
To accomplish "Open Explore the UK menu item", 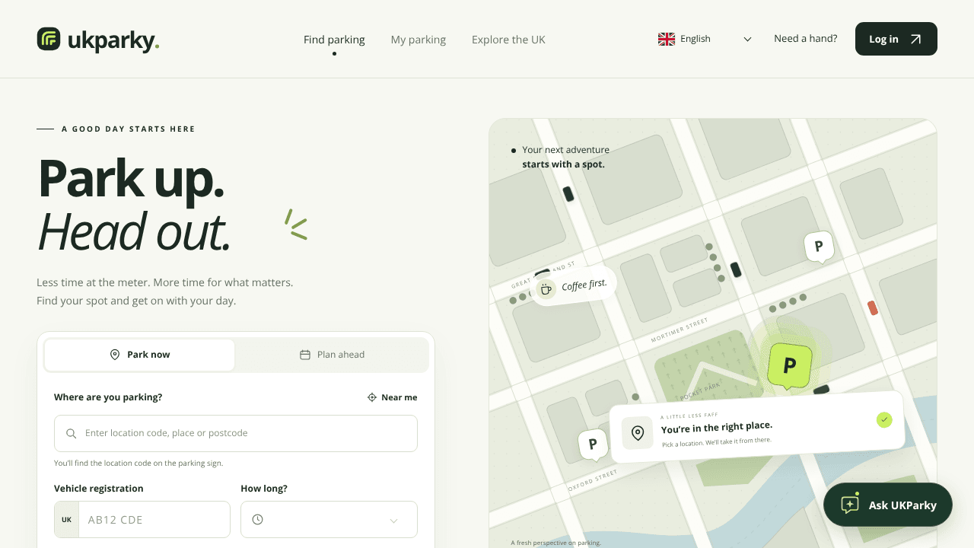I will [x=508, y=40].
